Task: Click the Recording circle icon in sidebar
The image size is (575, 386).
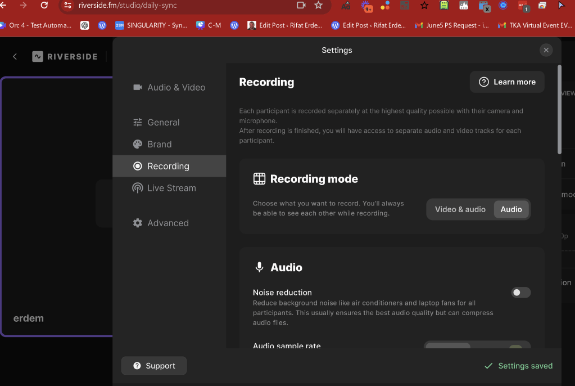Action: click(138, 166)
